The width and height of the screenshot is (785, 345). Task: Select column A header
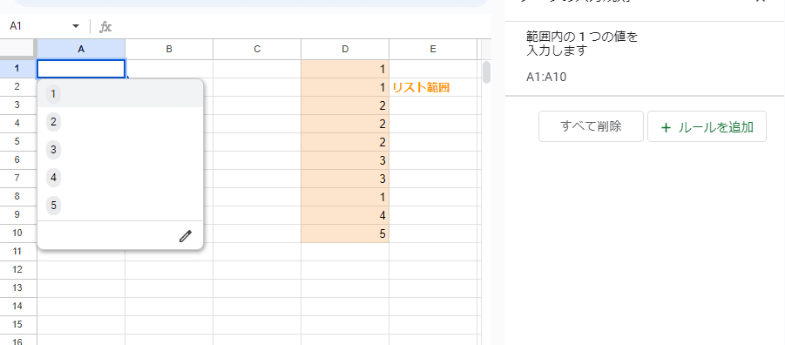(x=81, y=49)
